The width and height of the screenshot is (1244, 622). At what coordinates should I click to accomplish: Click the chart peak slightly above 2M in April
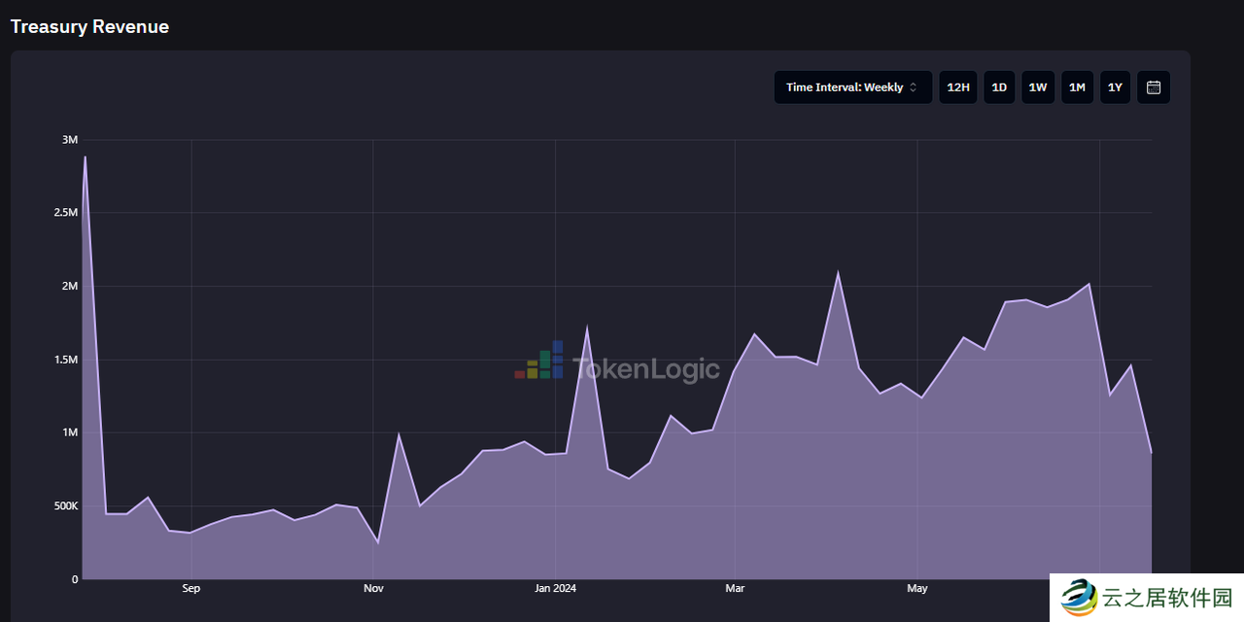tap(838, 272)
